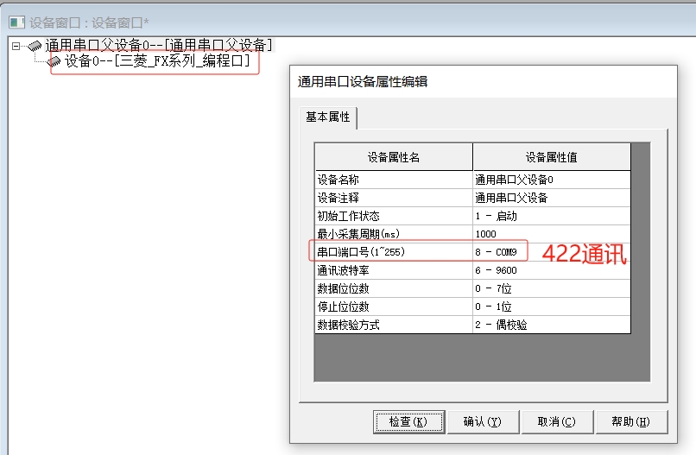Click the 设备属性名 column header

tap(393, 157)
